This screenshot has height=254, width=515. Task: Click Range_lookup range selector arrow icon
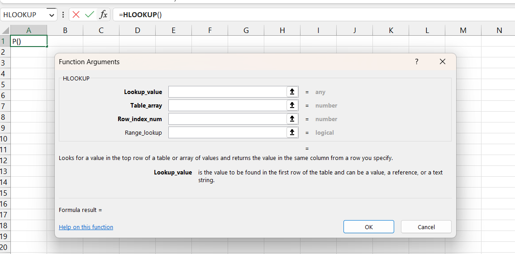coord(292,132)
